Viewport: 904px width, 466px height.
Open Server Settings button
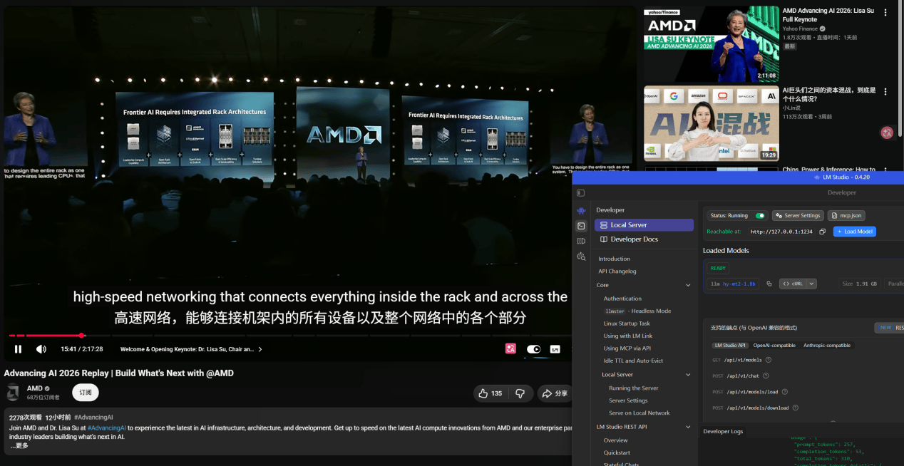[798, 216]
